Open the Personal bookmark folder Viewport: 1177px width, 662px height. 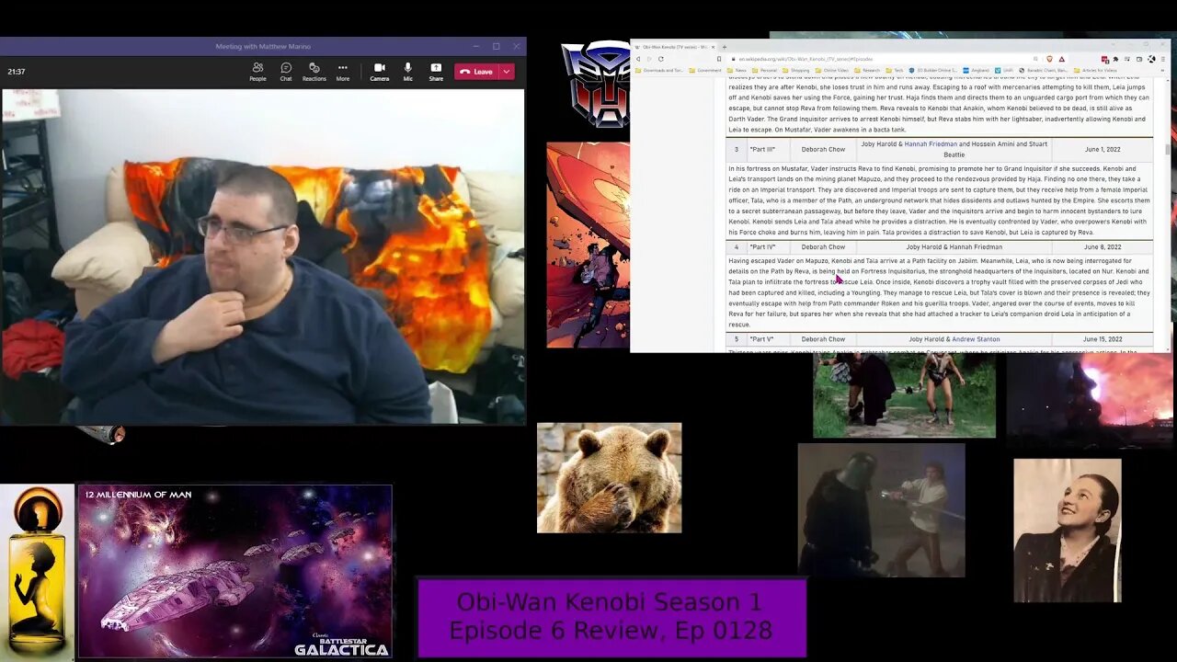pyautogui.click(x=764, y=70)
